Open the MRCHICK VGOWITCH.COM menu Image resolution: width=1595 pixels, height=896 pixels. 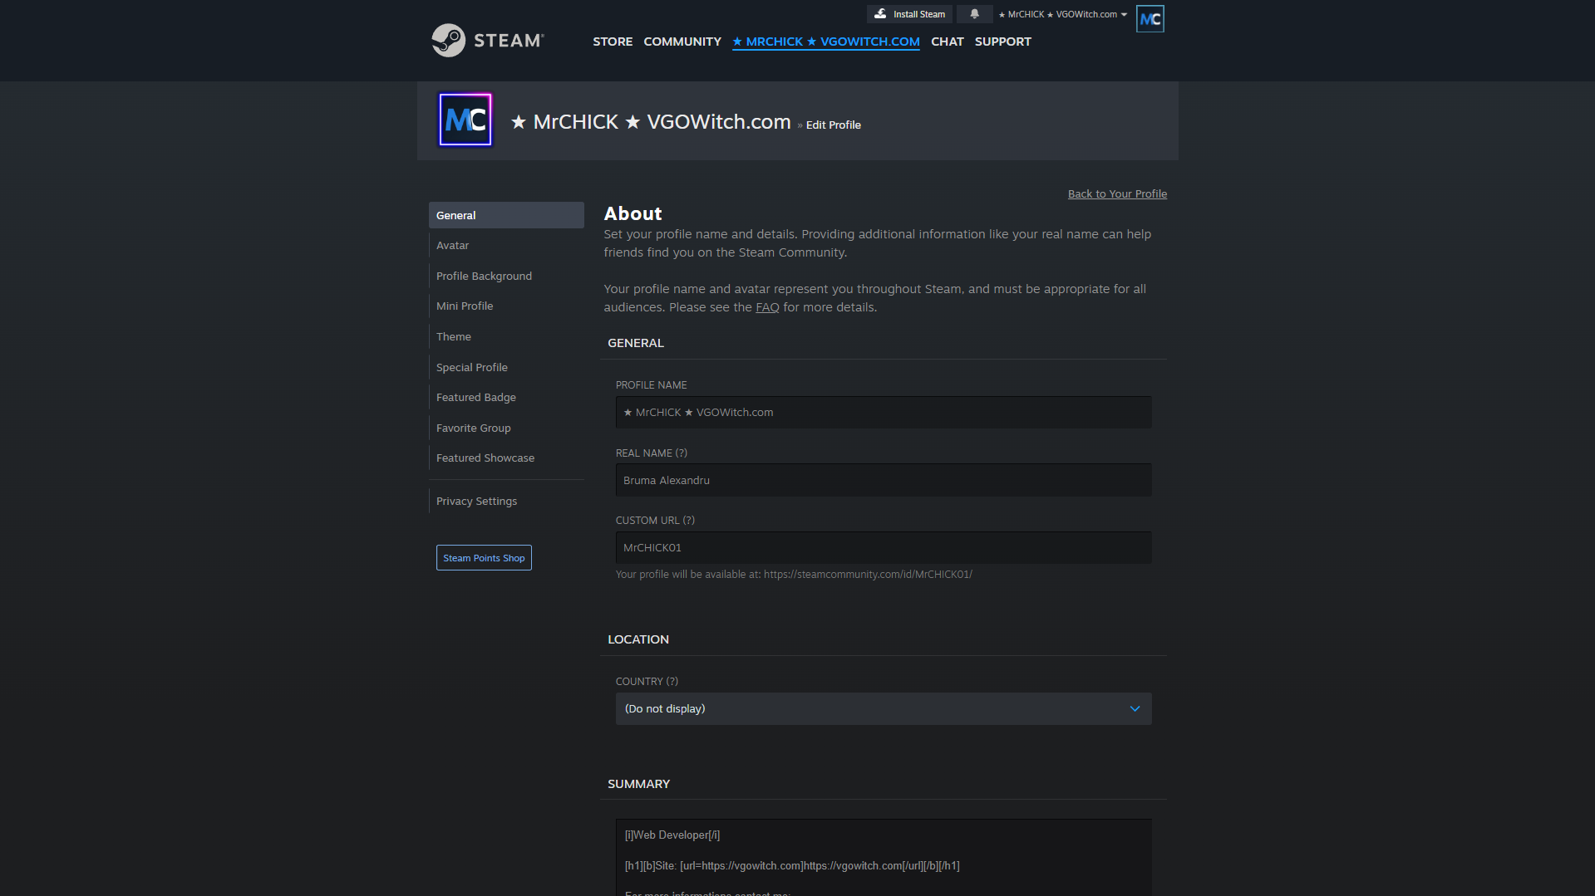click(x=825, y=42)
